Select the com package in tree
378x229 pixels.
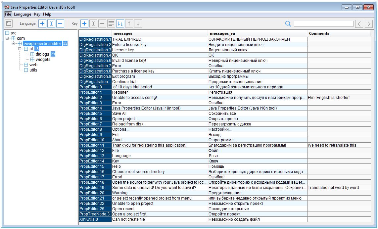[x=21, y=38]
